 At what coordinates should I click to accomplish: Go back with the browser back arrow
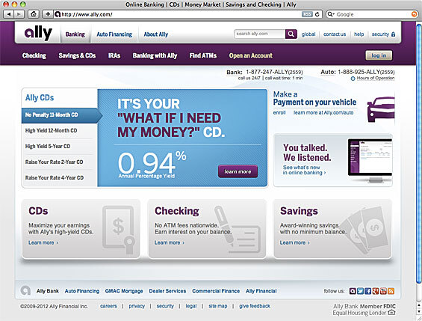[9, 14]
